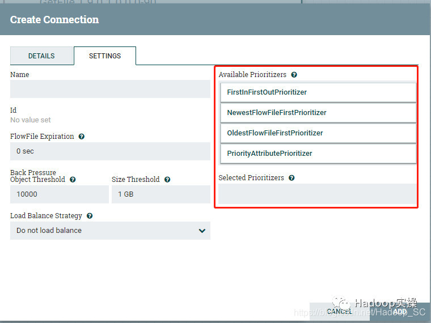Click the empty Selected Prioritizers box

[x=318, y=194]
